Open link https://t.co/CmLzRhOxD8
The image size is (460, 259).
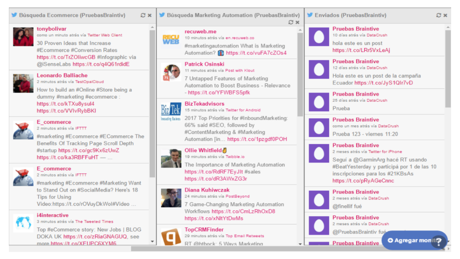tap(244, 211)
